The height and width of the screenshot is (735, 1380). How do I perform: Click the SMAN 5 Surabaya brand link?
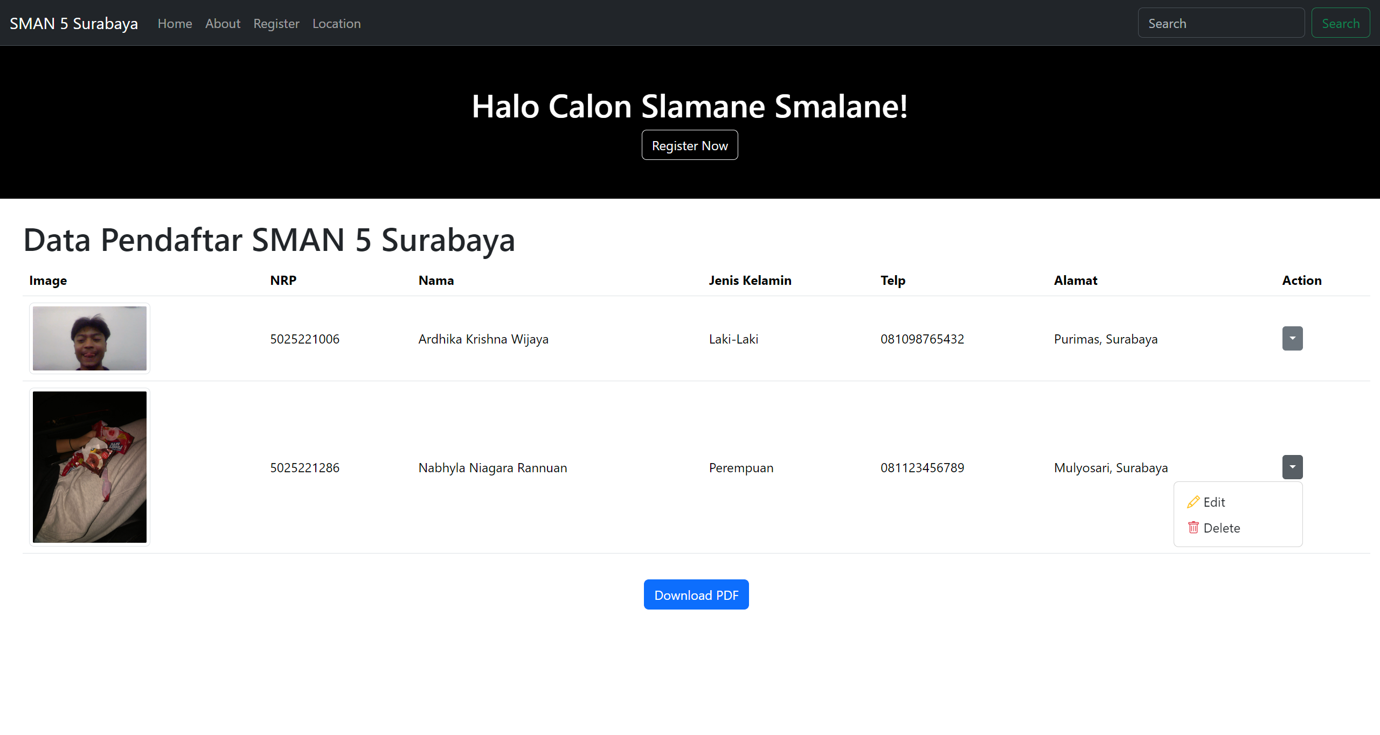[74, 24]
